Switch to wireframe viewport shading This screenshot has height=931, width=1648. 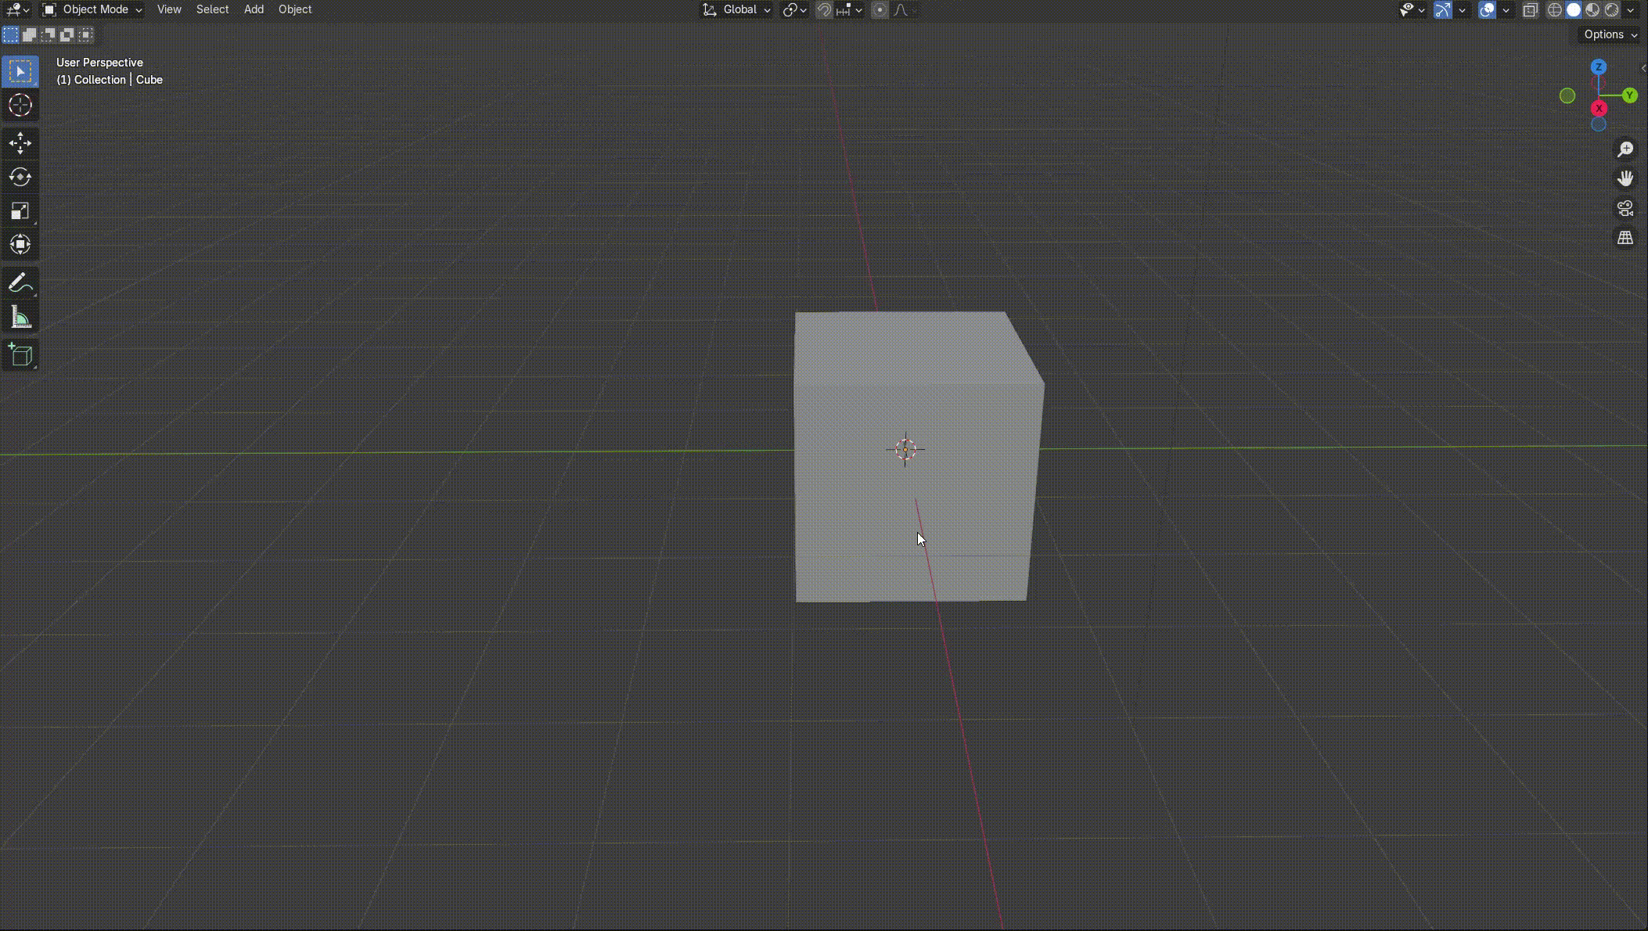click(1555, 10)
